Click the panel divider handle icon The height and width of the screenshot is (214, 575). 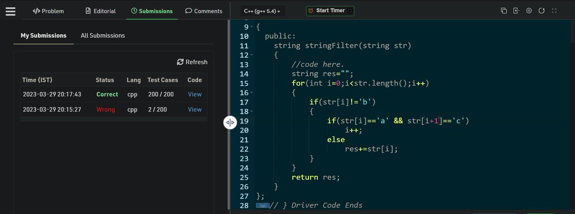[x=230, y=122]
